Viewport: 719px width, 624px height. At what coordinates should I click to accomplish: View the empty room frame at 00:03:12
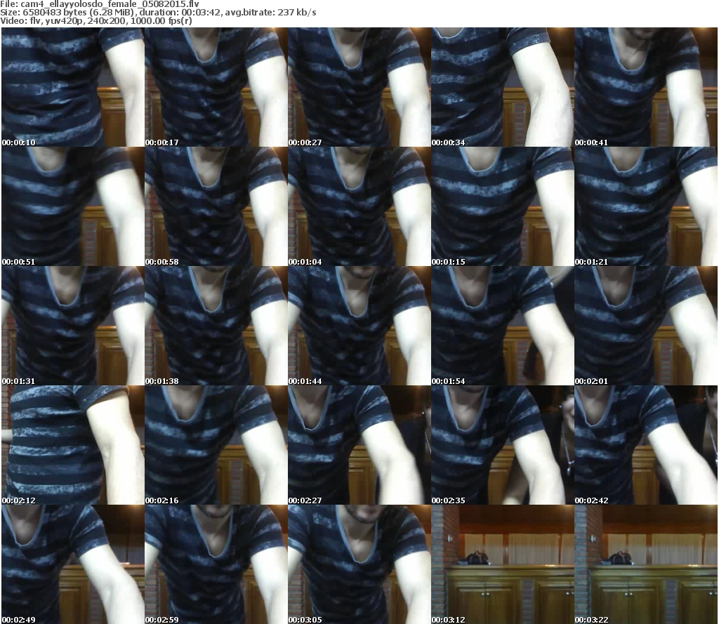(x=503, y=564)
